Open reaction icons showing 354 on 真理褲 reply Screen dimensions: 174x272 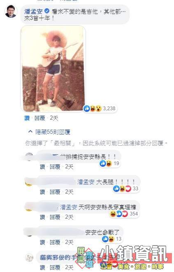coord(124,214)
